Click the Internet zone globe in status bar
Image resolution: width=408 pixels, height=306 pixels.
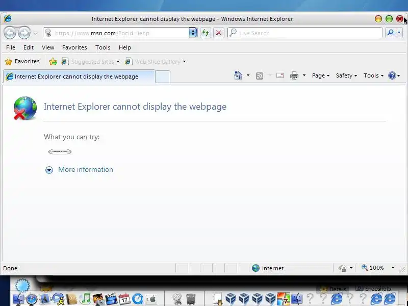[x=256, y=268]
